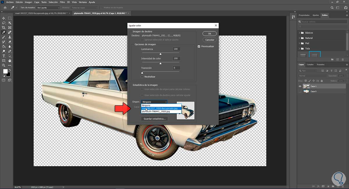
Task: Select the Lasso tool
Action: [x=4, y=23]
